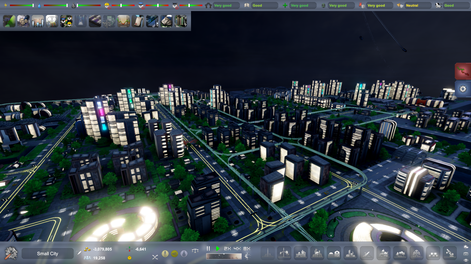Toggle the weather sun-cloud icon
The height and width of the screenshot is (264, 471).
click(466, 247)
